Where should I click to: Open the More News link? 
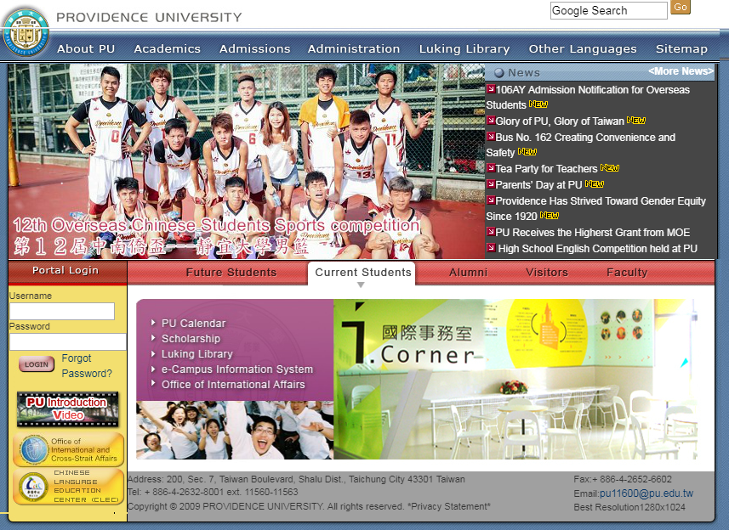[681, 71]
